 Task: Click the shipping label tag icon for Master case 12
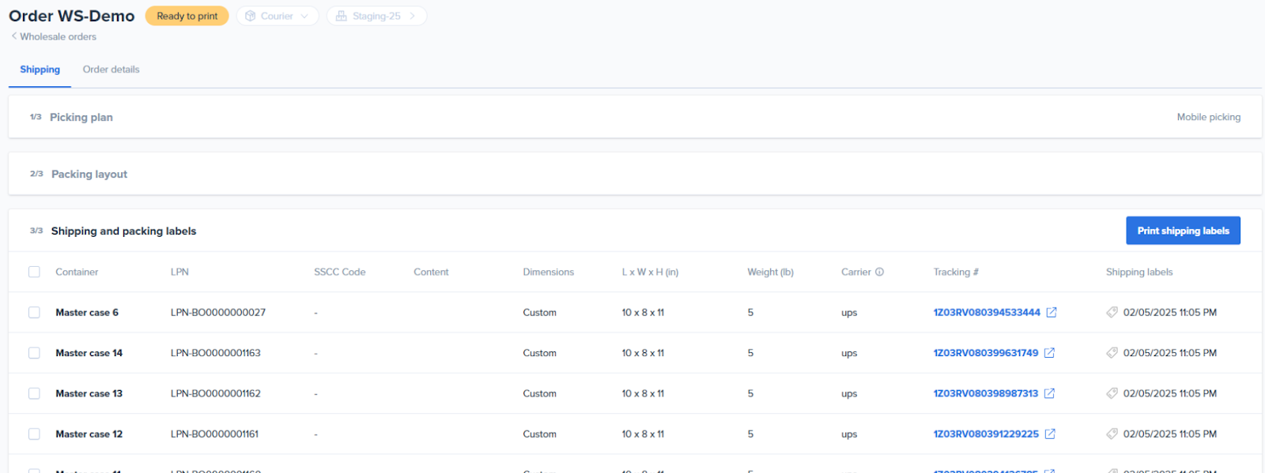[1112, 434]
